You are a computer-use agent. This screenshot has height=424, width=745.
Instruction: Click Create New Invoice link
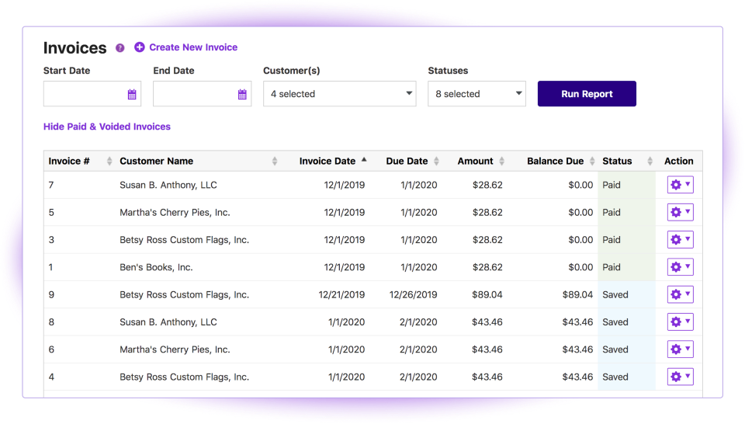(193, 47)
